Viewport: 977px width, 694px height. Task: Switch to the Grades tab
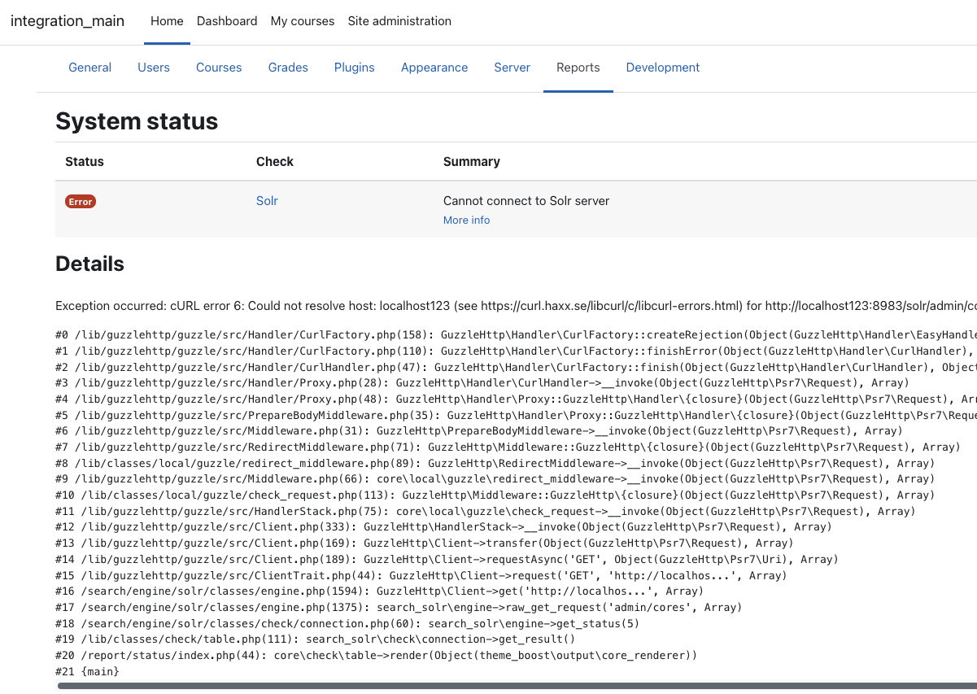(288, 68)
